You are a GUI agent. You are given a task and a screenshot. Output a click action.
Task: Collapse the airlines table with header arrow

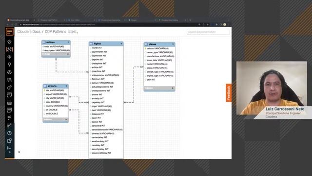pos(68,43)
